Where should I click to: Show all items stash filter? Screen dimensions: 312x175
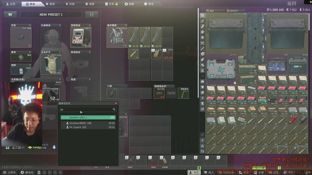coord(202,15)
